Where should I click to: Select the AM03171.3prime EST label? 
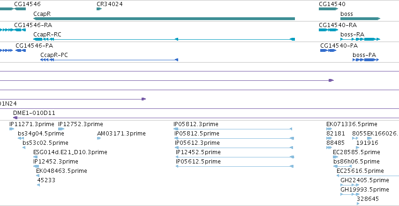click(121, 134)
